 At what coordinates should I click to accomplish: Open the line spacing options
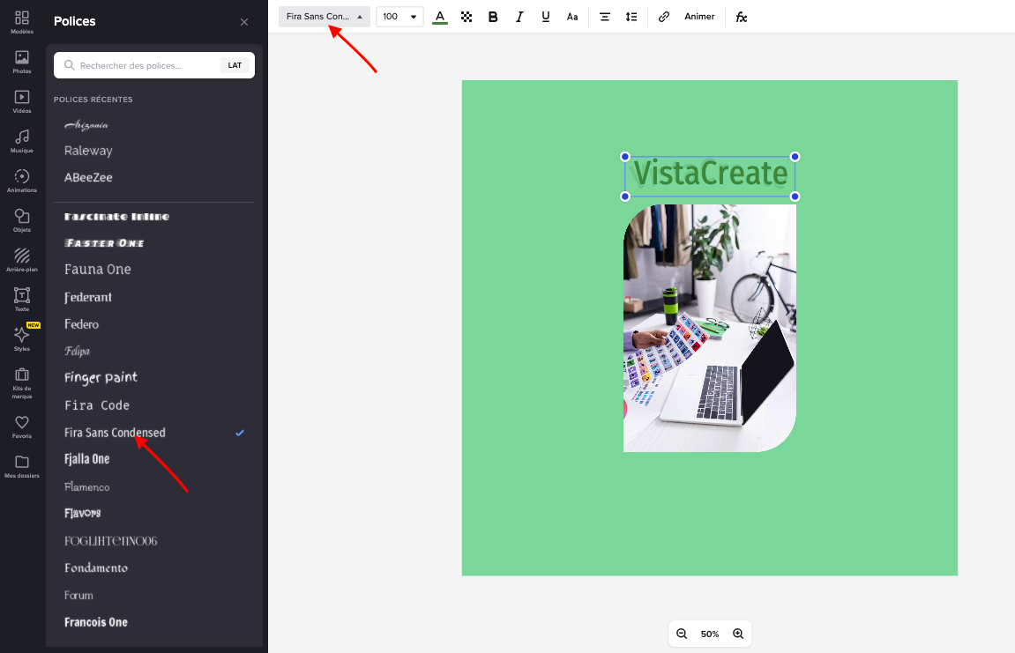click(x=631, y=17)
